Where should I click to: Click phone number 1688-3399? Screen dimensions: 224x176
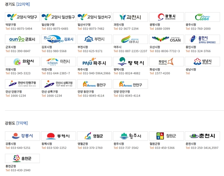coord(162,29)
